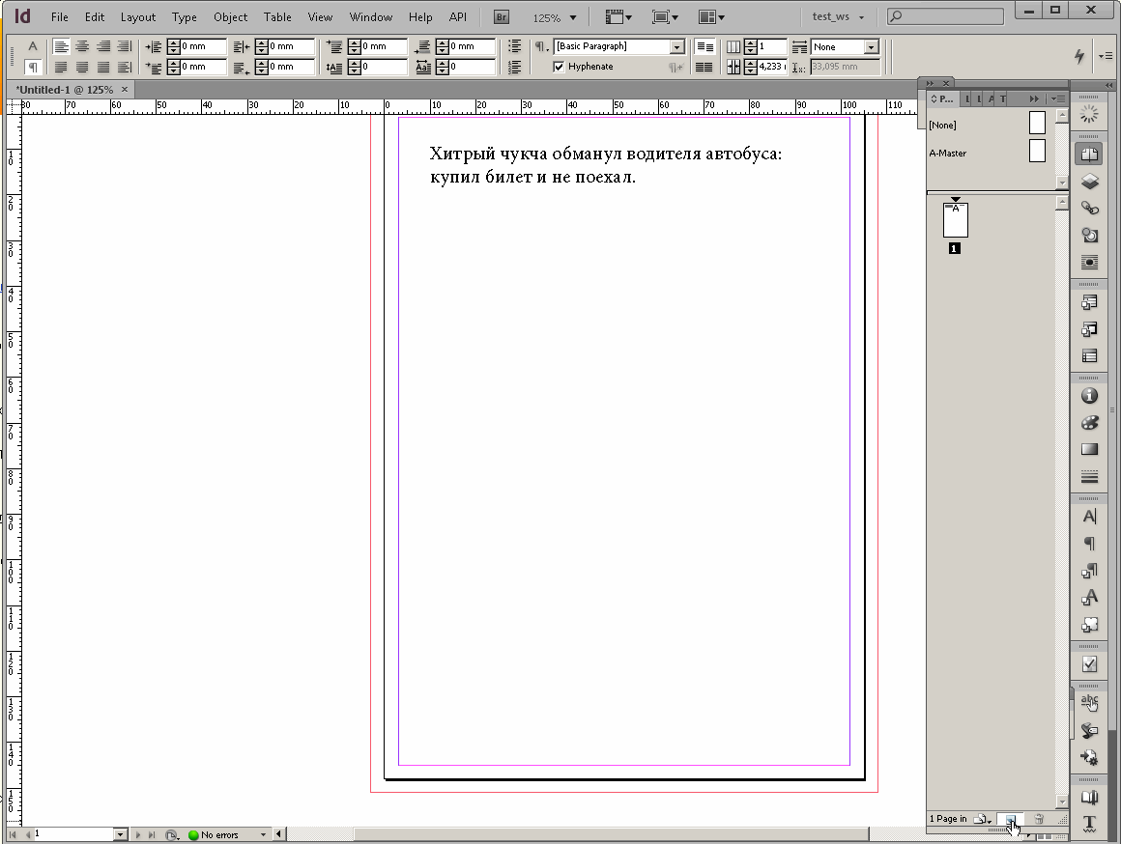This screenshot has width=1121, height=844.
Task: Click the Quick Apply lightning bolt icon
Action: [x=1079, y=56]
